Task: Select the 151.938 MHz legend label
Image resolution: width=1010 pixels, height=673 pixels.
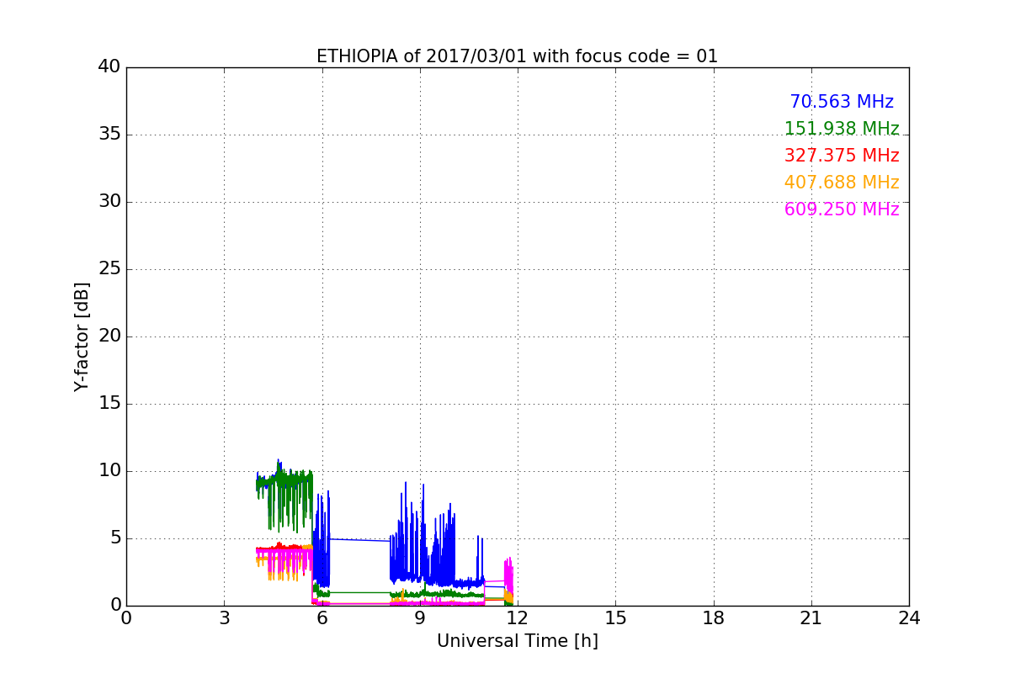Action: click(842, 129)
